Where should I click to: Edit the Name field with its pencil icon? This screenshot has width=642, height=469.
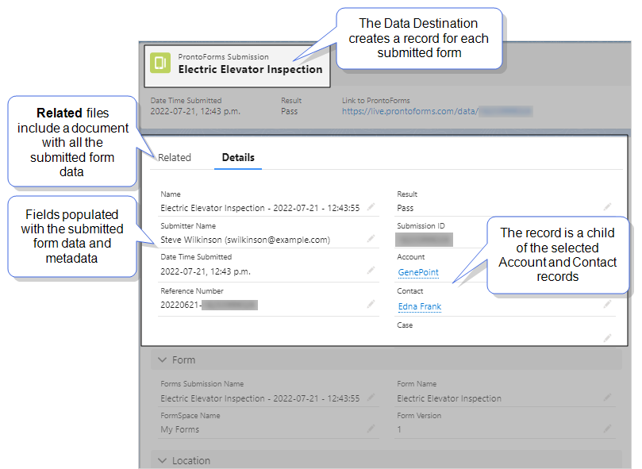click(371, 207)
